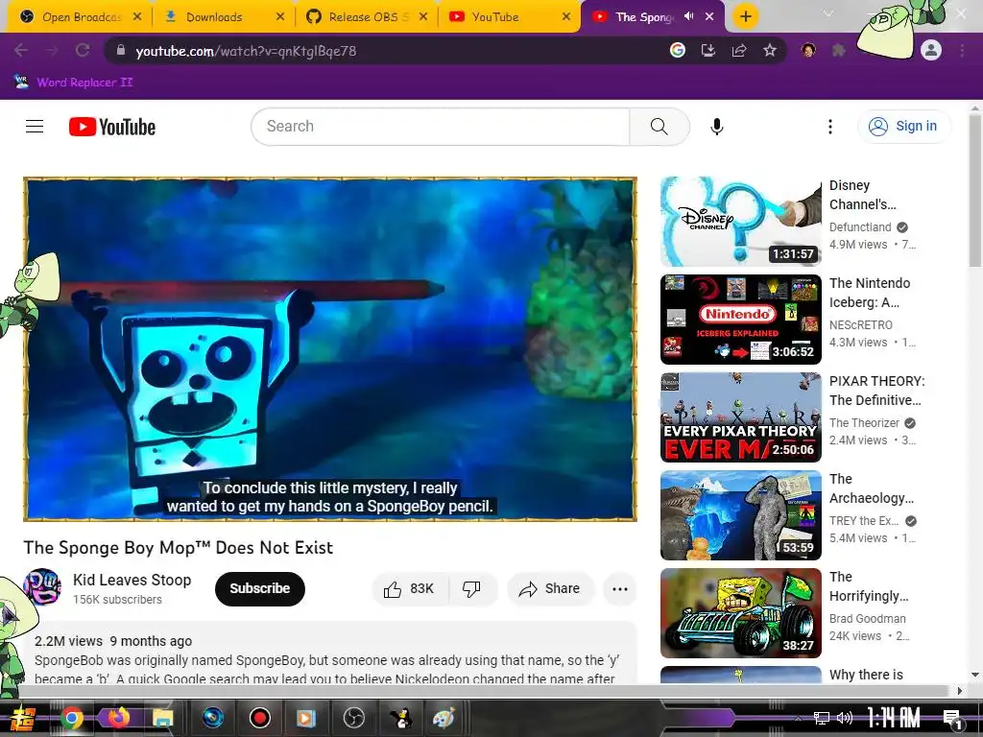
Task: Like the video (83K thumbs up)
Action: point(410,588)
